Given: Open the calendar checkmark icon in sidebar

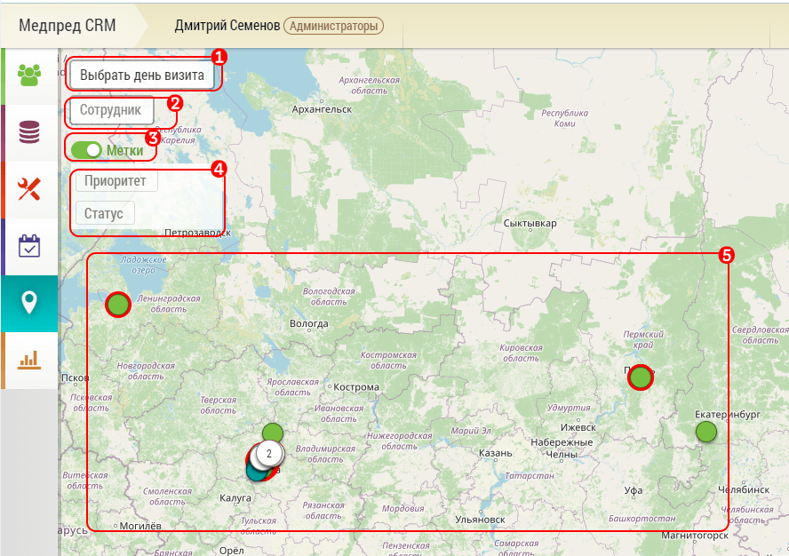Looking at the screenshot, I should click(29, 246).
